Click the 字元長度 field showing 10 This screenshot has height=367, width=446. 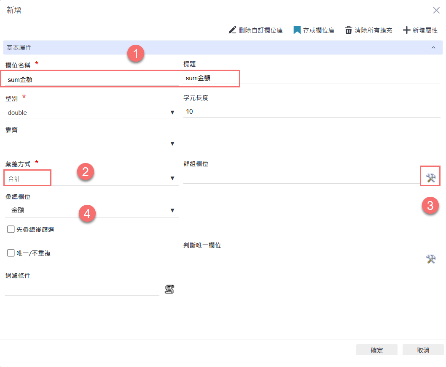click(x=312, y=111)
